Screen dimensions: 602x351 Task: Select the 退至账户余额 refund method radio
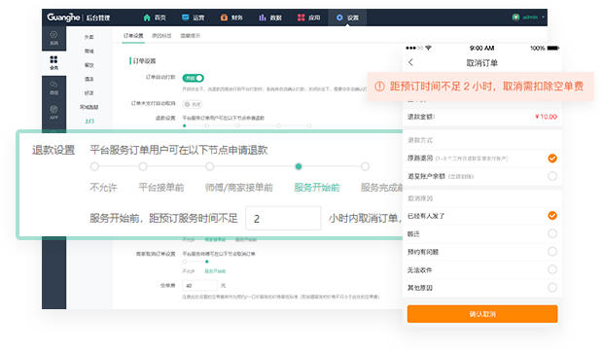(x=552, y=176)
